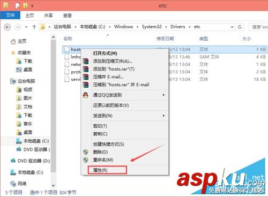Expand the chevron after System32 in path
This screenshot has width=268, height=197.
(166, 27)
